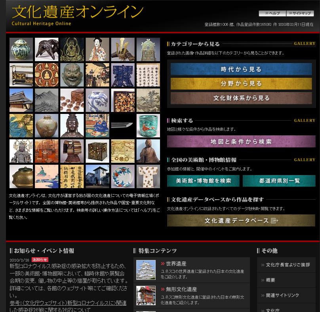
Task: Open the samurai armor thumbnail
Action: 72,151
